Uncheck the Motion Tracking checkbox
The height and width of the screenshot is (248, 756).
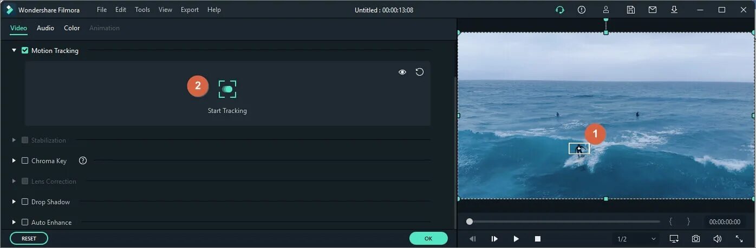[25, 50]
